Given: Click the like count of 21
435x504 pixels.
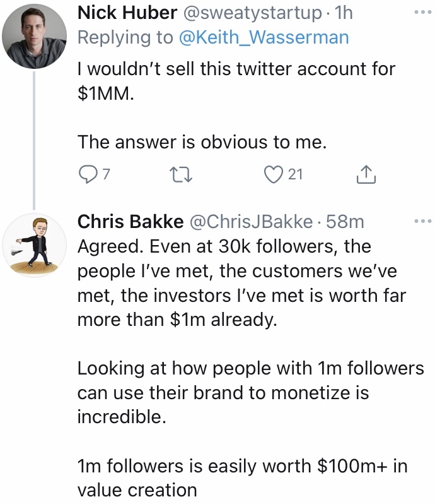Looking at the screenshot, I should [x=295, y=175].
